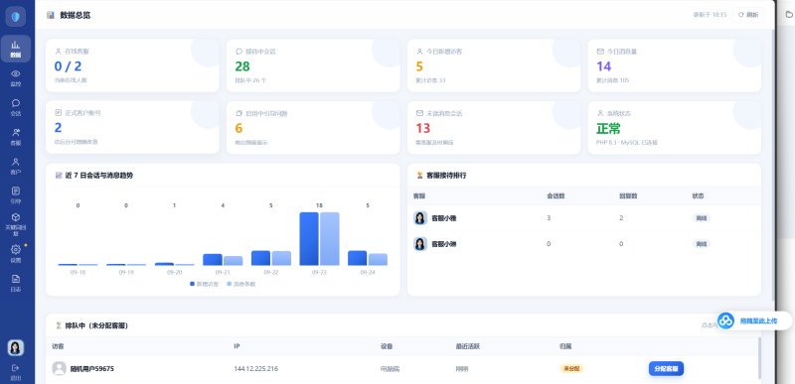This screenshot has height=384, width=795.
Task: Open the unread sessions card showing 13
Action: [493, 127]
